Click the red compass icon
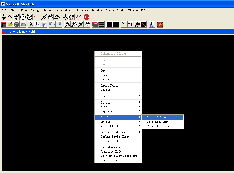The width and height of the screenshot is (234, 173). [x=160, y=24]
